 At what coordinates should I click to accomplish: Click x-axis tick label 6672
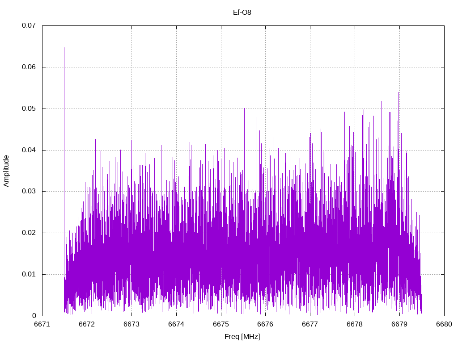pos(87,324)
